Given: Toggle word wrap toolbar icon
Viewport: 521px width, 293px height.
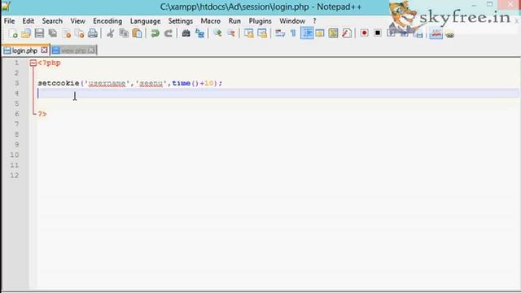Looking at the screenshot, I should (x=280, y=33).
